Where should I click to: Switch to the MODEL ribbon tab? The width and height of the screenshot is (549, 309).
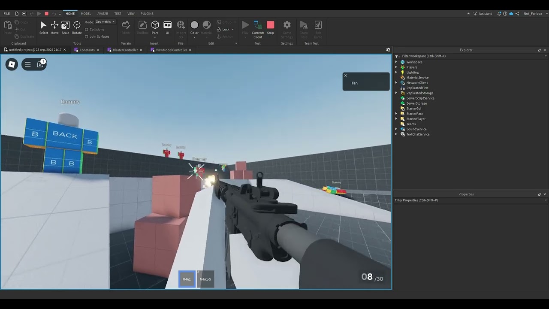[x=86, y=14]
